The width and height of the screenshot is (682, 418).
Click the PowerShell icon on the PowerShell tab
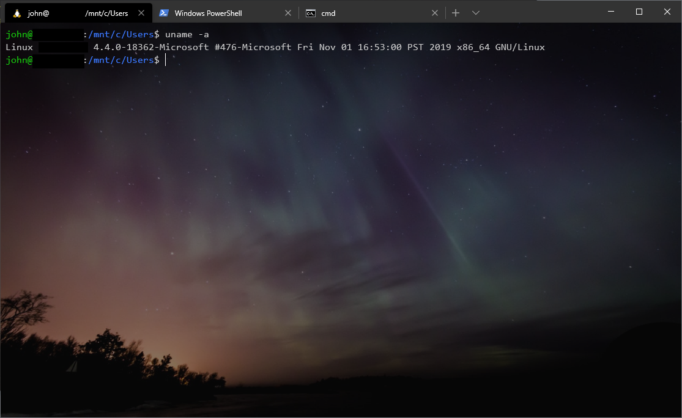(164, 12)
